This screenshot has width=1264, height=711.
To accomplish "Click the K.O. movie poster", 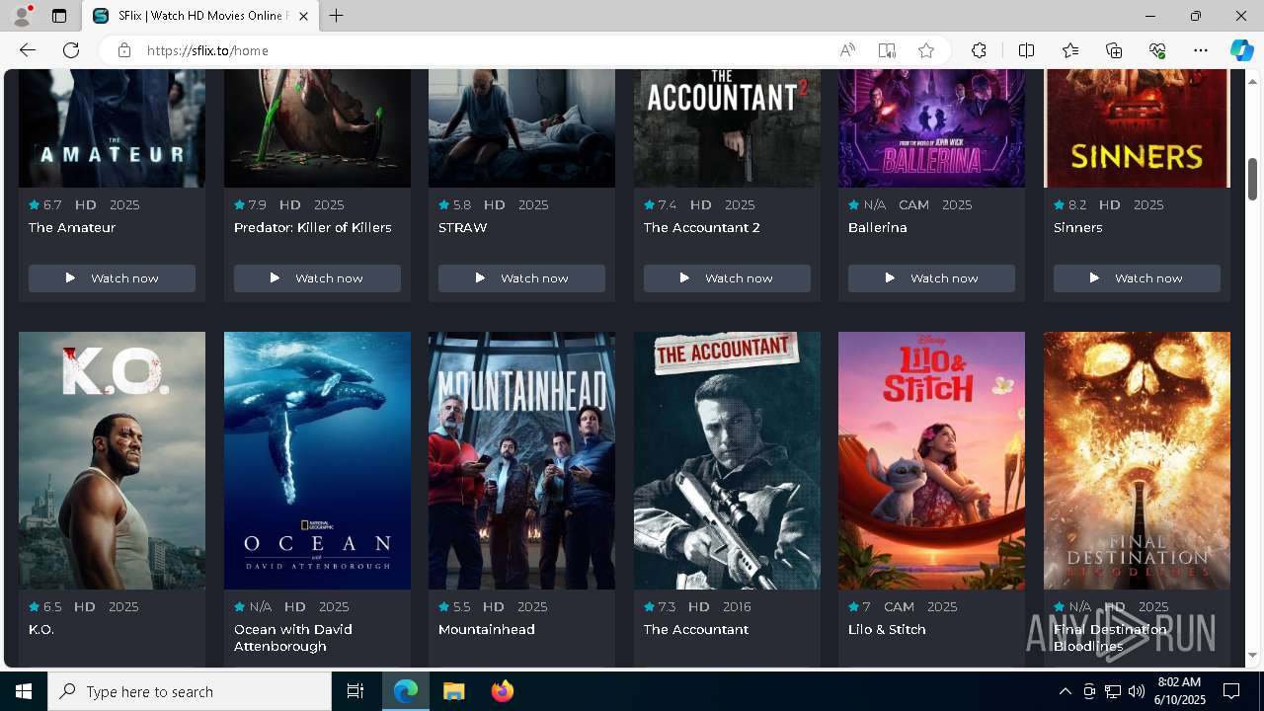I will point(112,460).
